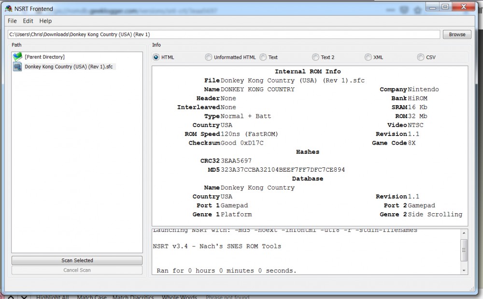Viewport: 483px width, 299px height.
Task: Open the File menu
Action: pyautogui.click(x=12, y=21)
